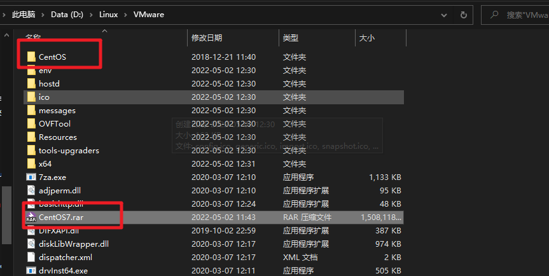Select the env folder icon
Screen dimensions: 549x276
tap(31, 71)
